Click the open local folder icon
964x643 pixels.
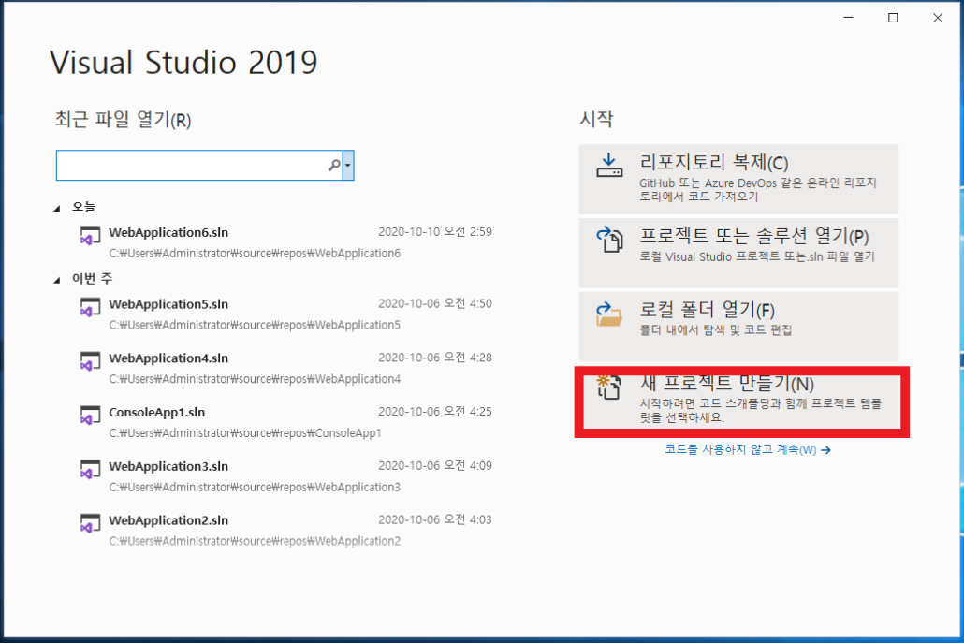(609, 314)
